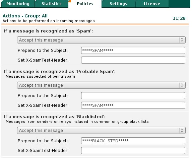Screen dimensions: 192x158
Task: Expand the Blacklisted action dropdown
Action: pyautogui.click(x=101, y=130)
